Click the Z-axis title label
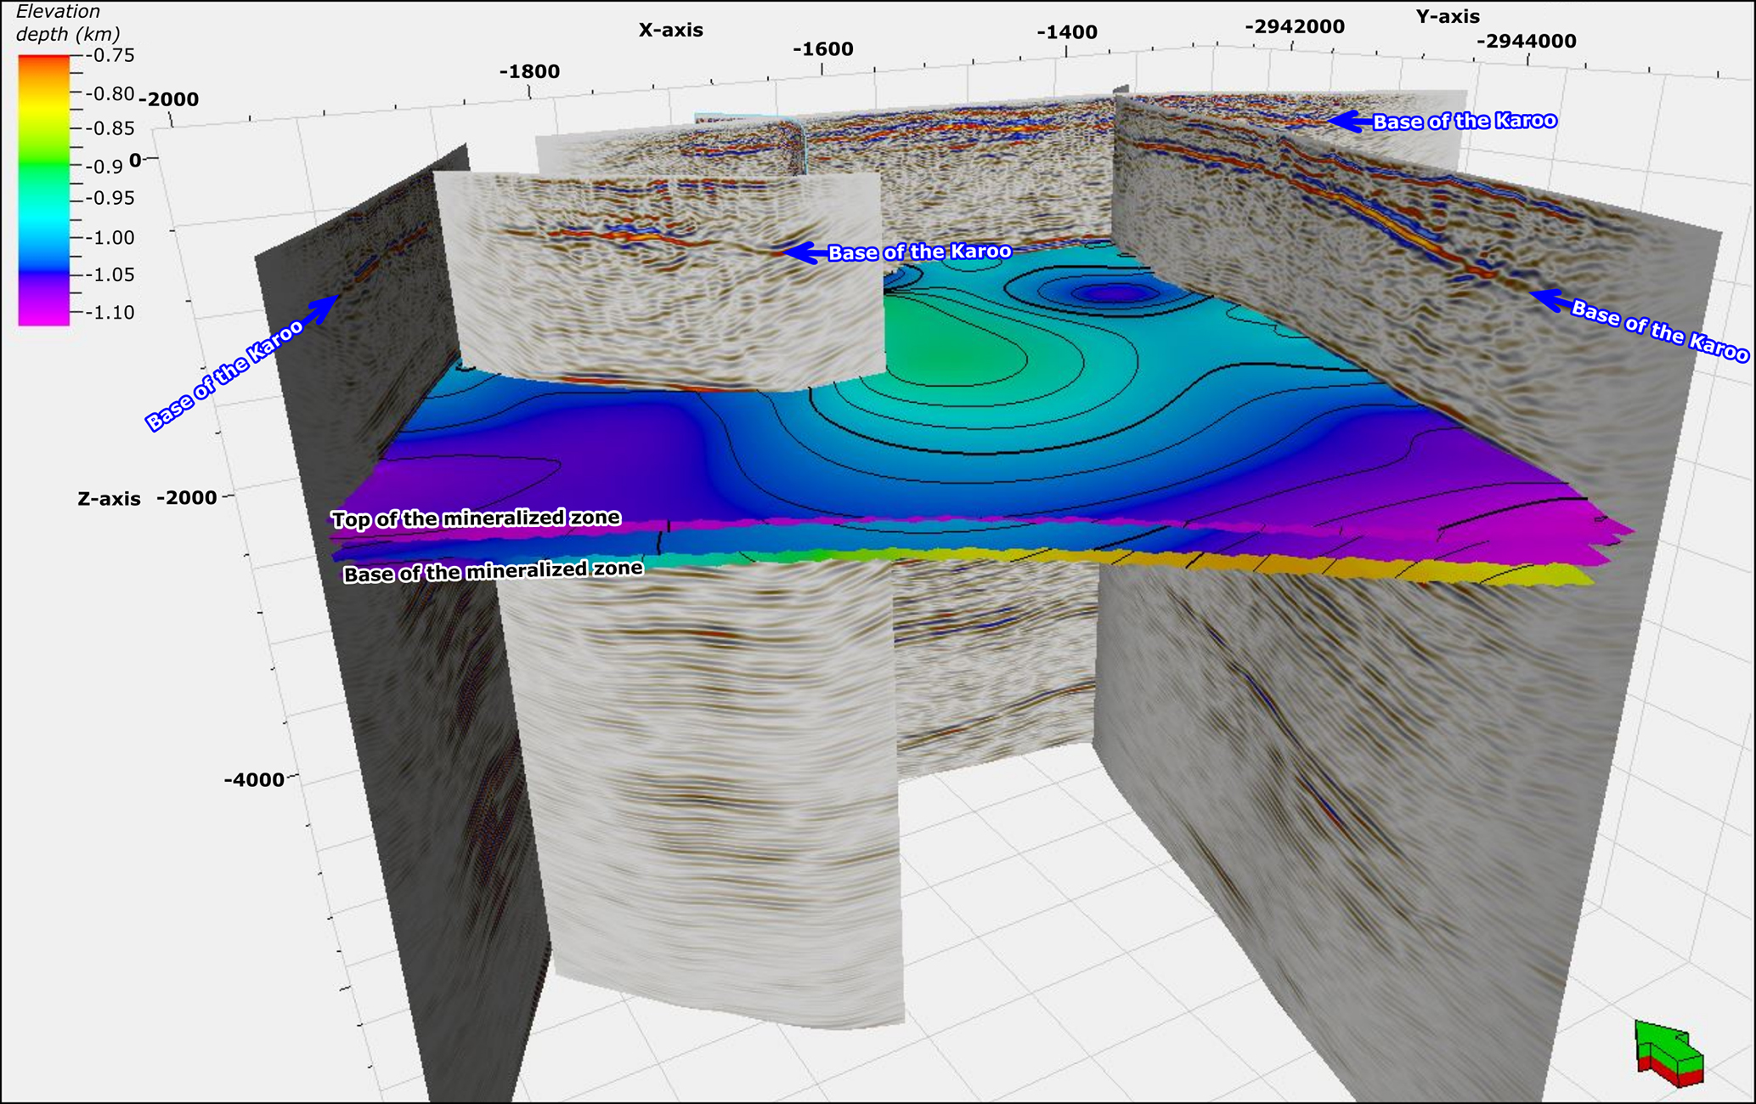This screenshot has height=1104, width=1756. click(x=109, y=499)
